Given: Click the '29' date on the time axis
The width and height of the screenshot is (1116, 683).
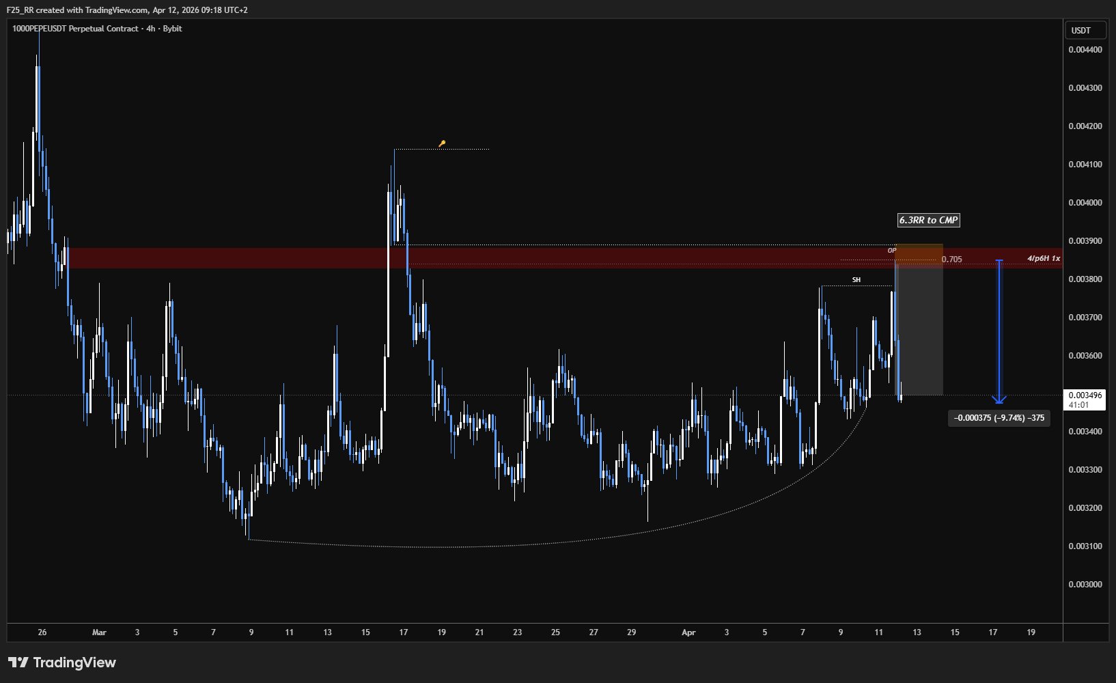Looking at the screenshot, I should pos(632,632).
